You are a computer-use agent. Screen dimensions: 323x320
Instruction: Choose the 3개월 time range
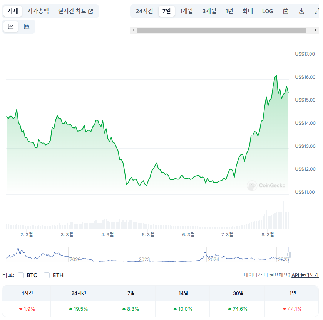point(209,11)
